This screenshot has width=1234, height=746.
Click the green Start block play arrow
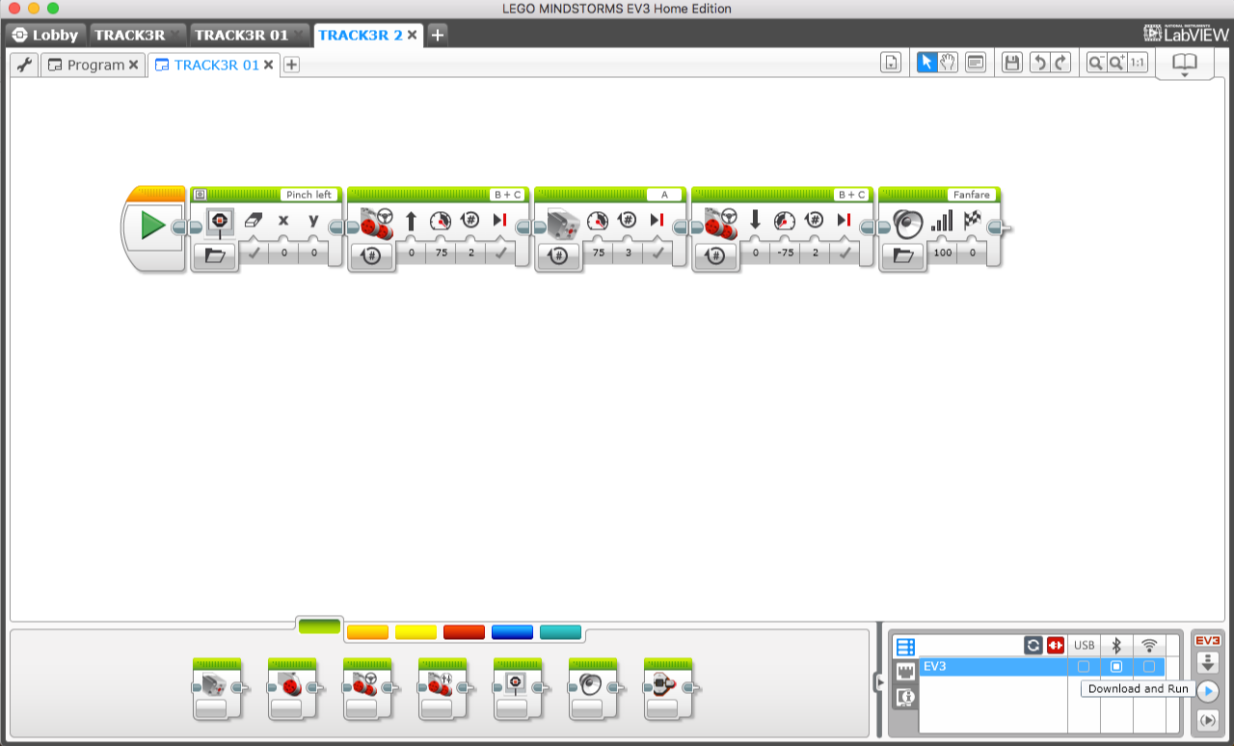click(152, 226)
